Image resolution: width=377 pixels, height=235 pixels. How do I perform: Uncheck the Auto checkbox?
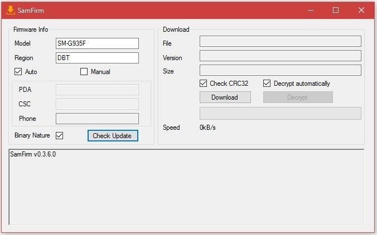tap(18, 71)
